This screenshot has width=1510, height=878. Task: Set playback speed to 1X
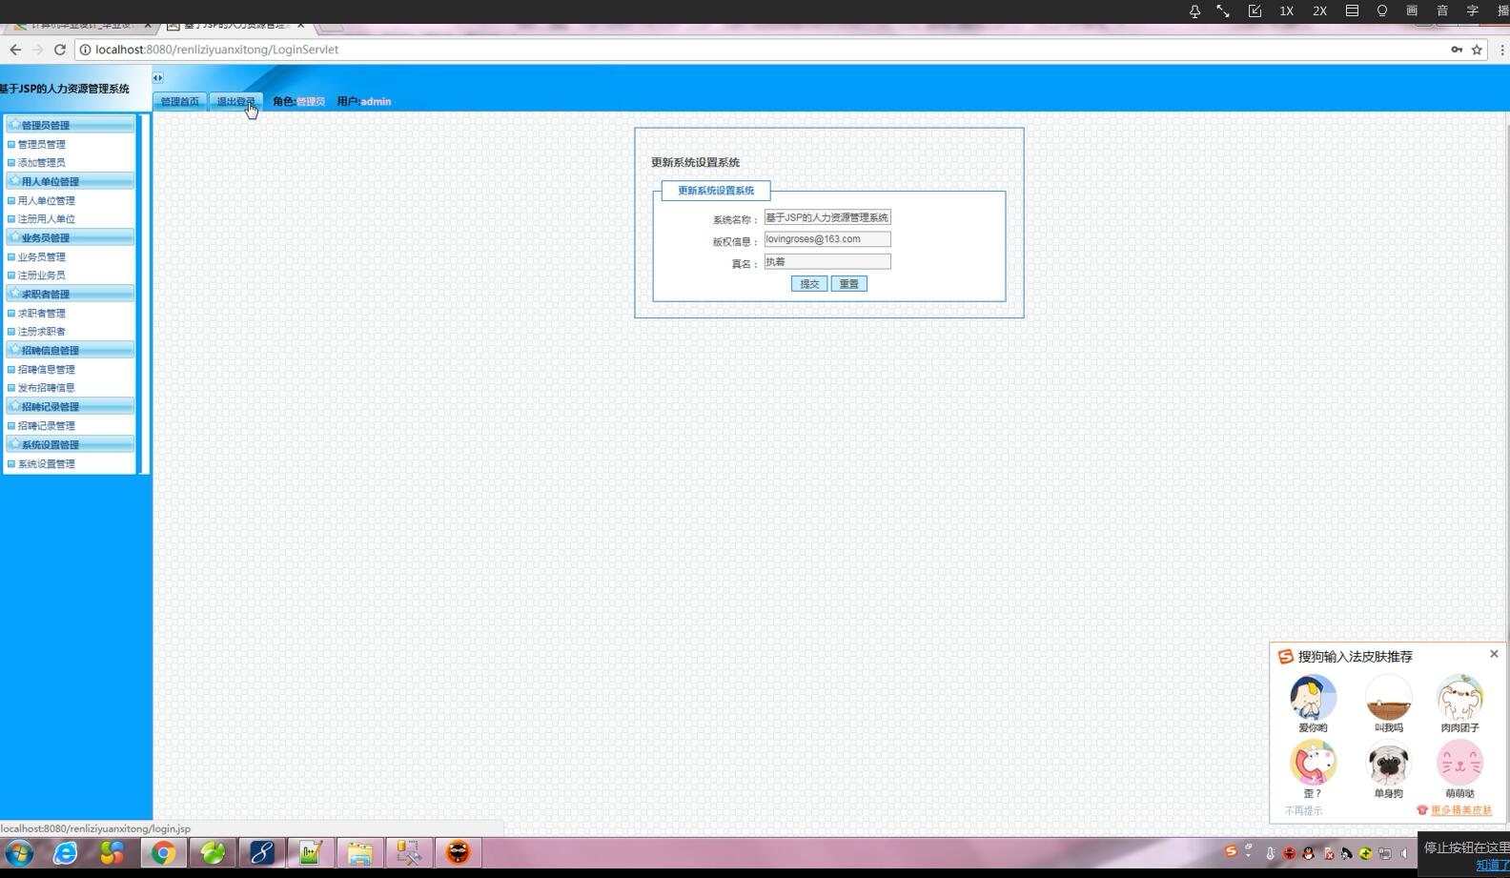pyautogui.click(x=1287, y=11)
